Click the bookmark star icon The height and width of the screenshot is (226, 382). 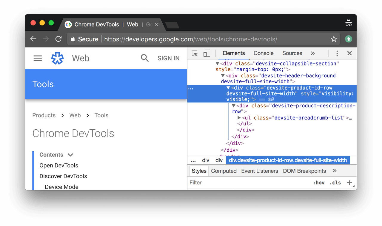334,39
